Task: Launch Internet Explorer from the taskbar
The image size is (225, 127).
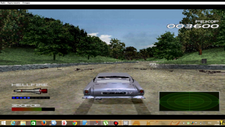Action: click(13, 123)
